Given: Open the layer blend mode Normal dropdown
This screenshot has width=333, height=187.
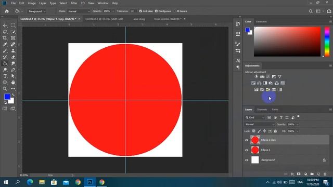Looking at the screenshot, I should [260, 125].
